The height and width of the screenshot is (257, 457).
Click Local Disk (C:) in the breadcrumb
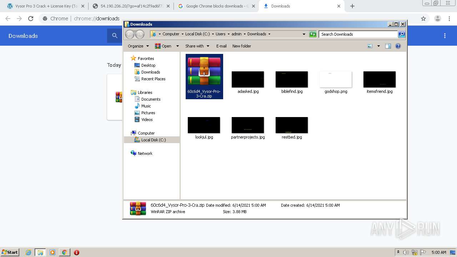click(x=197, y=34)
